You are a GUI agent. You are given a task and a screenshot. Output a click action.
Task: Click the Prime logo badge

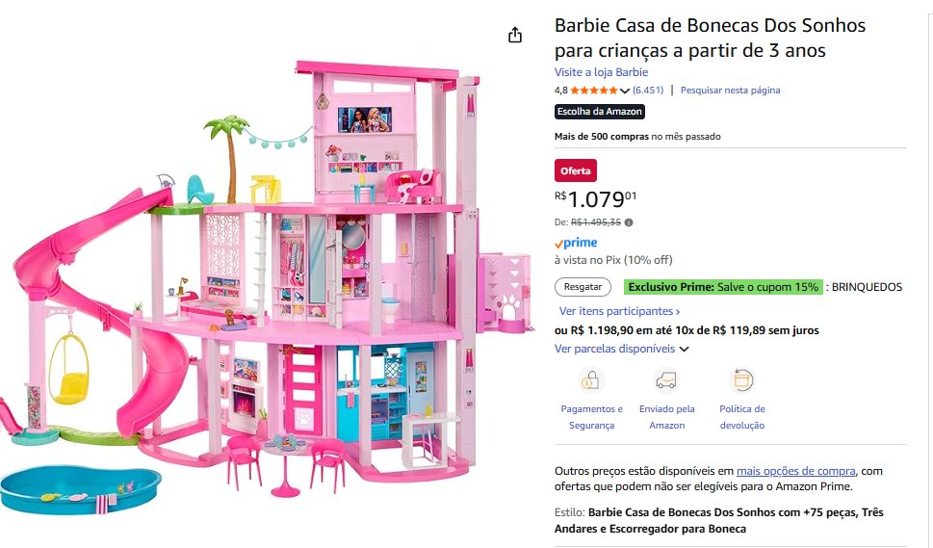tap(576, 243)
